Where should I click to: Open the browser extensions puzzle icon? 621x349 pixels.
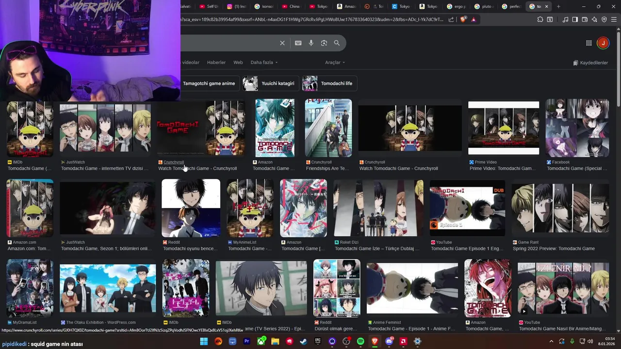540,19
